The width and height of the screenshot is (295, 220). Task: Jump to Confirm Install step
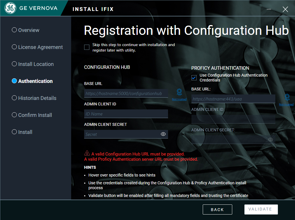click(x=32, y=115)
